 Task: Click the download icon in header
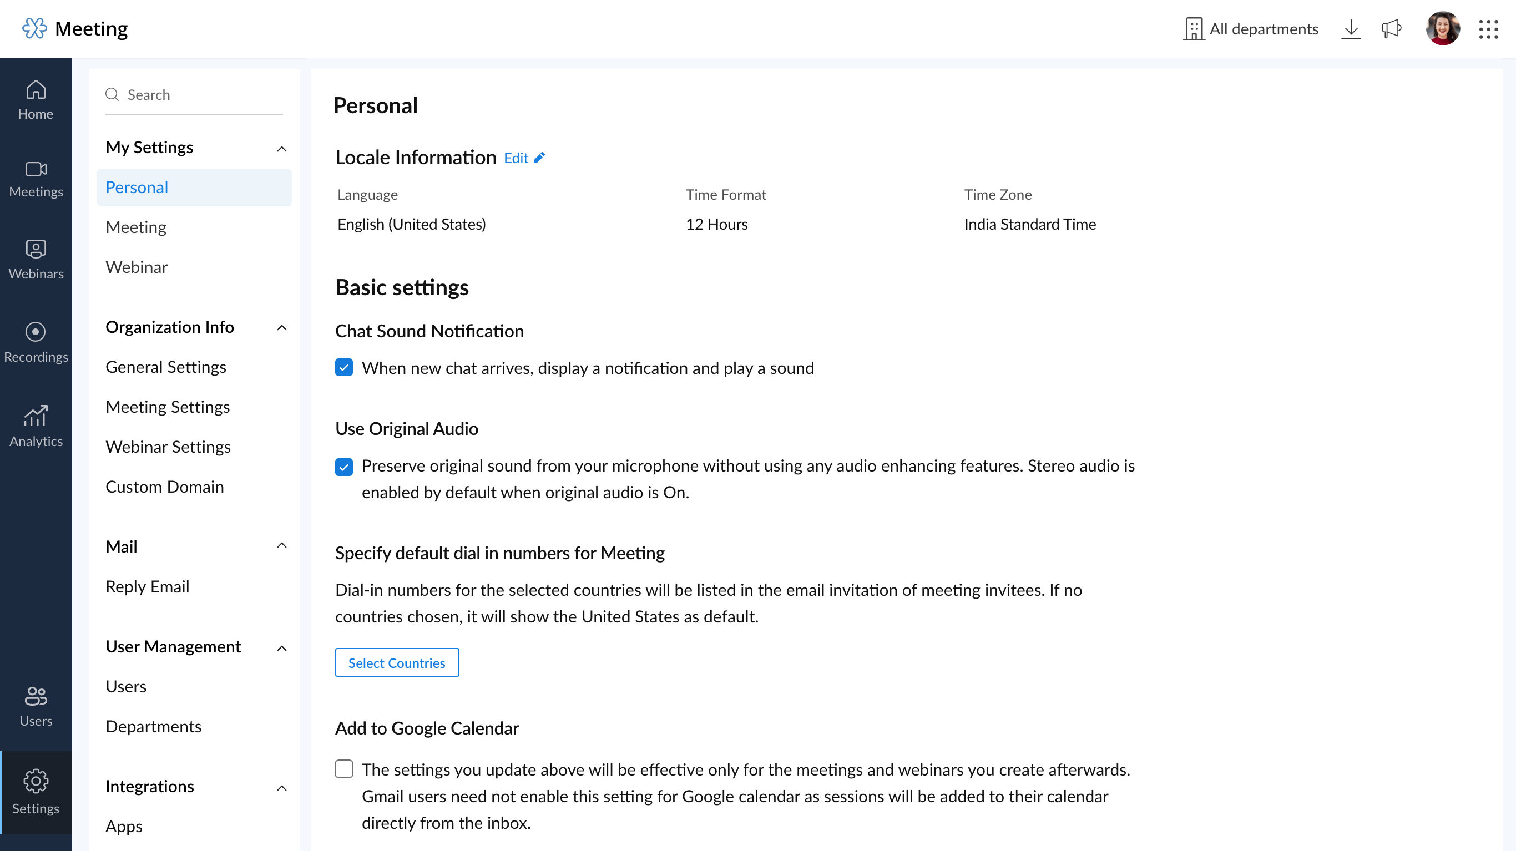[1351, 28]
